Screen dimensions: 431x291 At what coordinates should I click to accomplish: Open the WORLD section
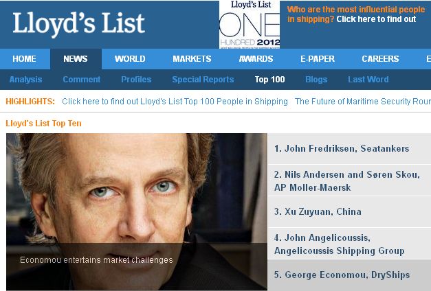(x=130, y=59)
